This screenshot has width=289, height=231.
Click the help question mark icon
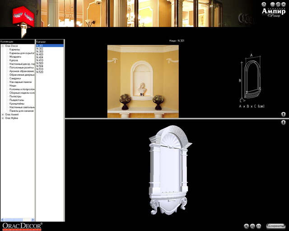pos(264,4)
